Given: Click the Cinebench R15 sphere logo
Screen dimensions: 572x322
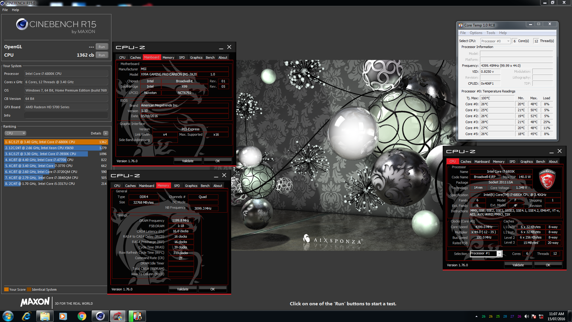Looking at the screenshot, I should tap(22, 24).
